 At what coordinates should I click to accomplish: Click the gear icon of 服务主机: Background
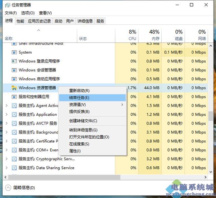pyautogui.click(x=14, y=132)
